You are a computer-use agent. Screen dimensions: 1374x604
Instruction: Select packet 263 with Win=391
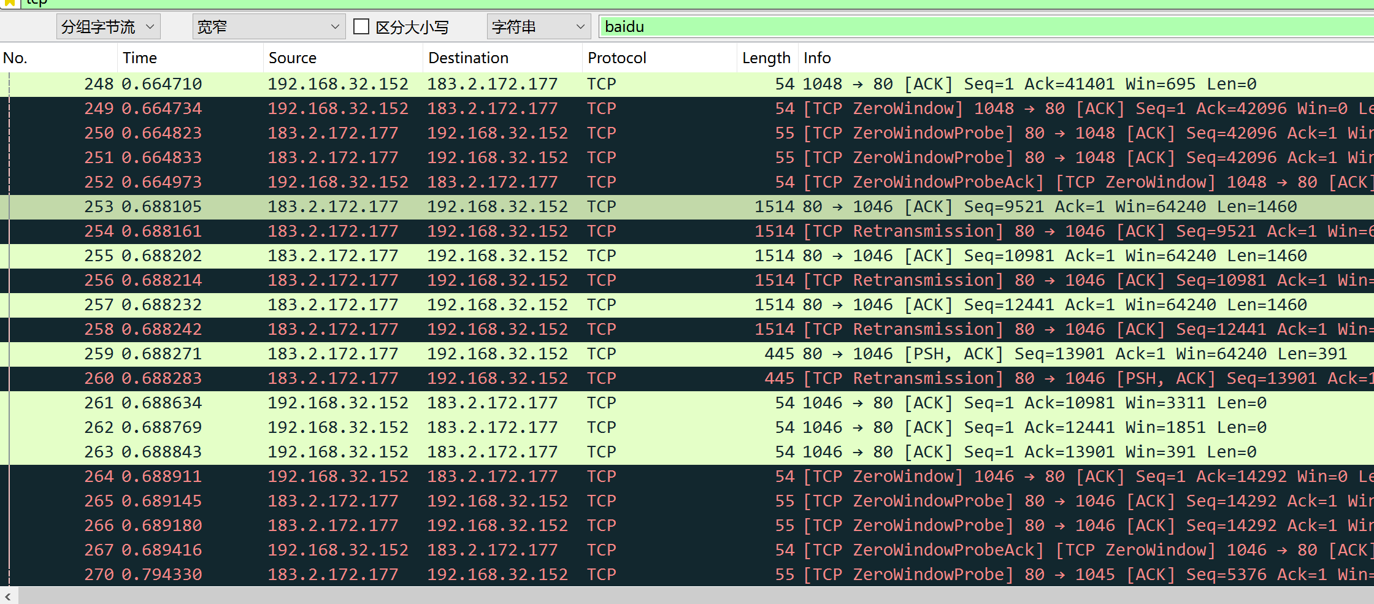coord(687,452)
